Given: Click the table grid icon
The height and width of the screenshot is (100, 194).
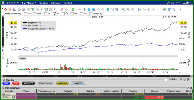Looking at the screenshot, I should tap(15, 9).
